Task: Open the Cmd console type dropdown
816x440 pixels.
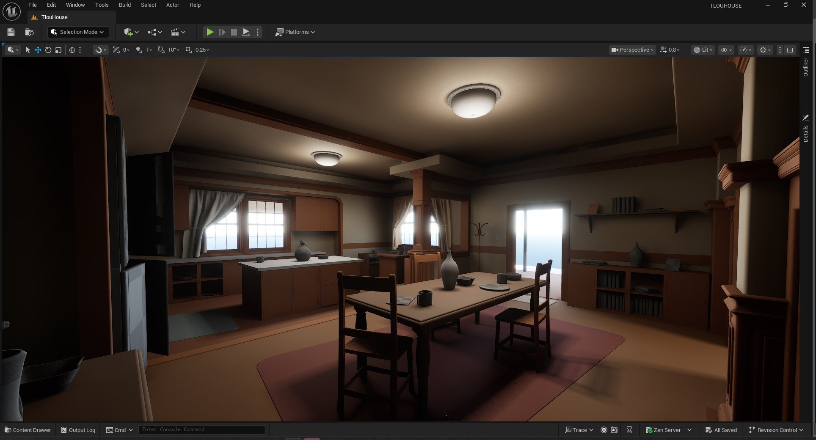Action: 119,430
